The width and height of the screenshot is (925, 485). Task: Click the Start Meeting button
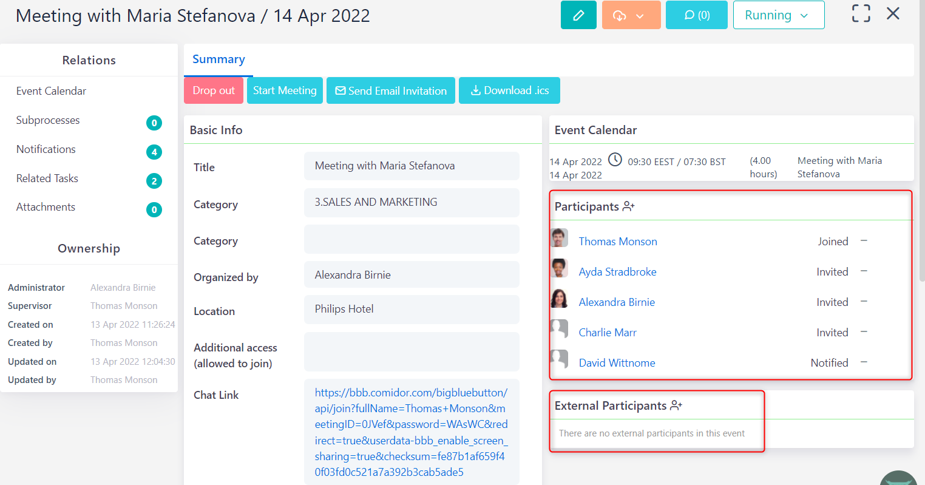(285, 90)
